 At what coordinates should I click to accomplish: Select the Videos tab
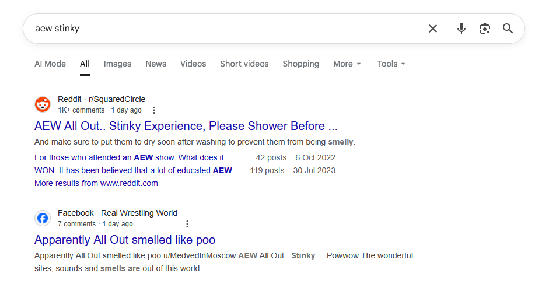pos(193,64)
